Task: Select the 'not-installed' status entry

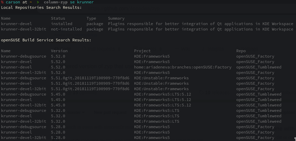Action: pyautogui.click(x=66, y=29)
